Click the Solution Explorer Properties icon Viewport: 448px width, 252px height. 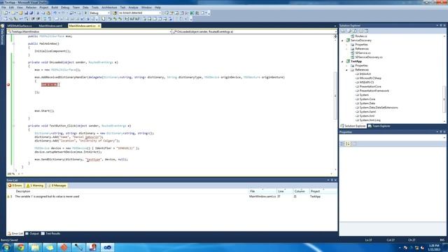click(342, 31)
